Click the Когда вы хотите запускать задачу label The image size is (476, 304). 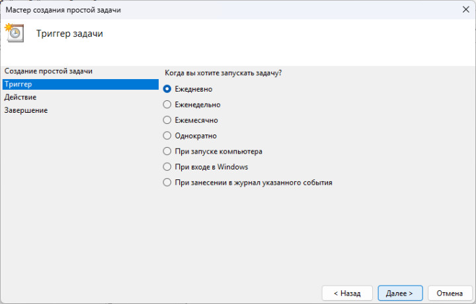click(x=227, y=73)
